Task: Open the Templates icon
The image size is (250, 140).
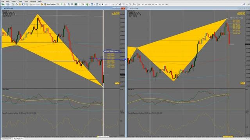Action: pyautogui.click(x=97, y=4)
